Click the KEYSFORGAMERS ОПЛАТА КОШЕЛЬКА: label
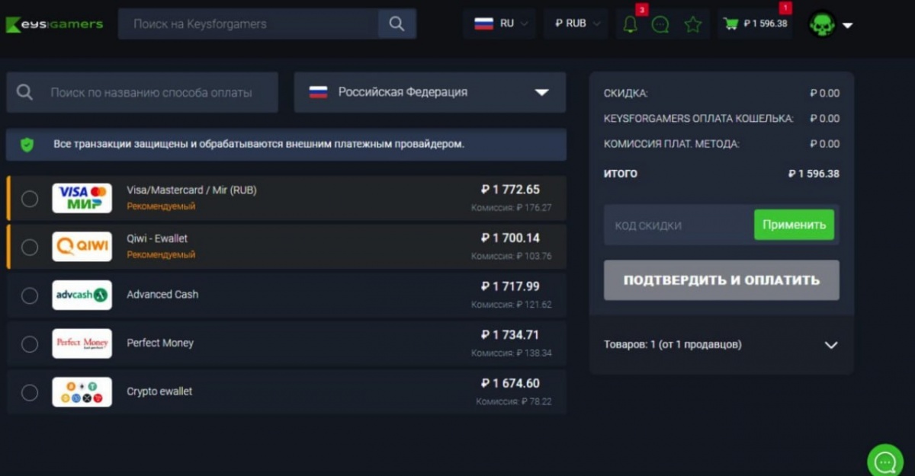 click(698, 118)
